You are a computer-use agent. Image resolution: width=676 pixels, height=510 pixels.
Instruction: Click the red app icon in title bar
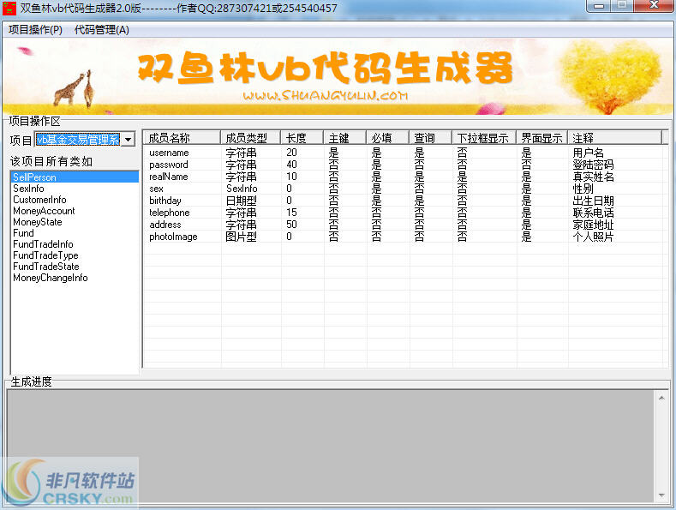pos(9,9)
